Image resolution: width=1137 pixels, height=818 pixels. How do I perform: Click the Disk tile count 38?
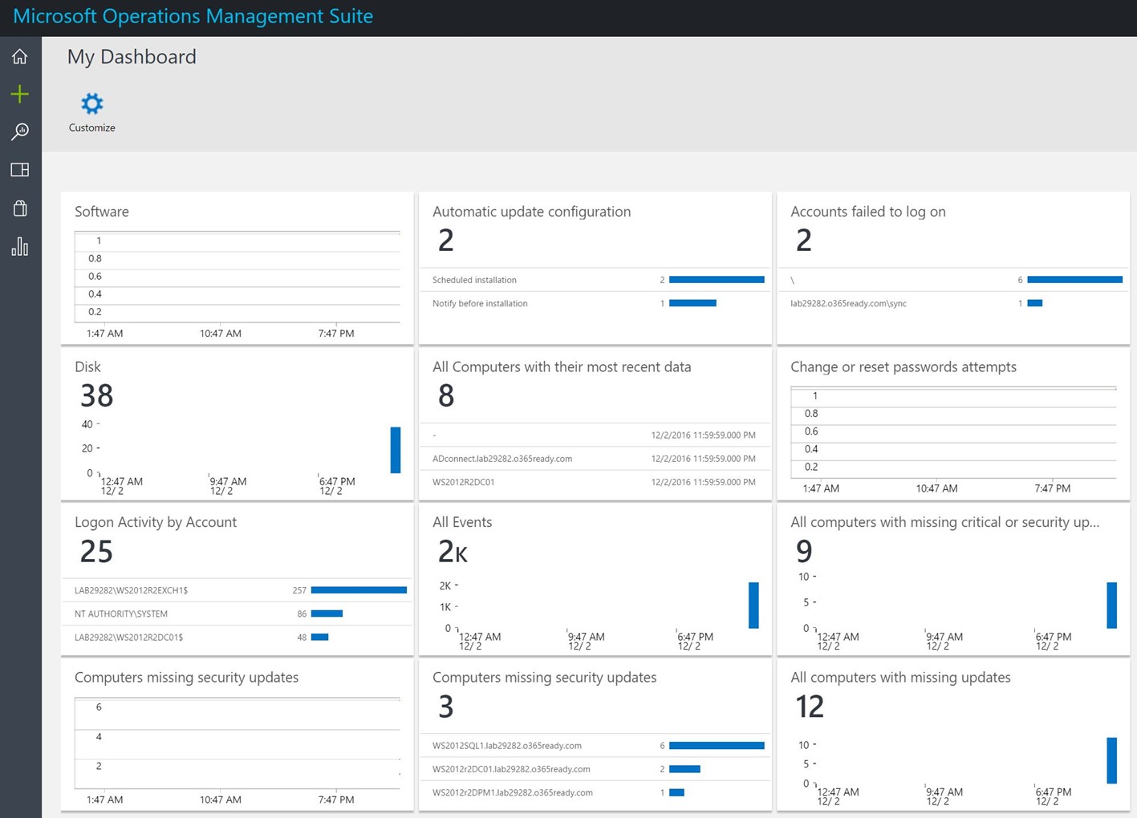(97, 395)
